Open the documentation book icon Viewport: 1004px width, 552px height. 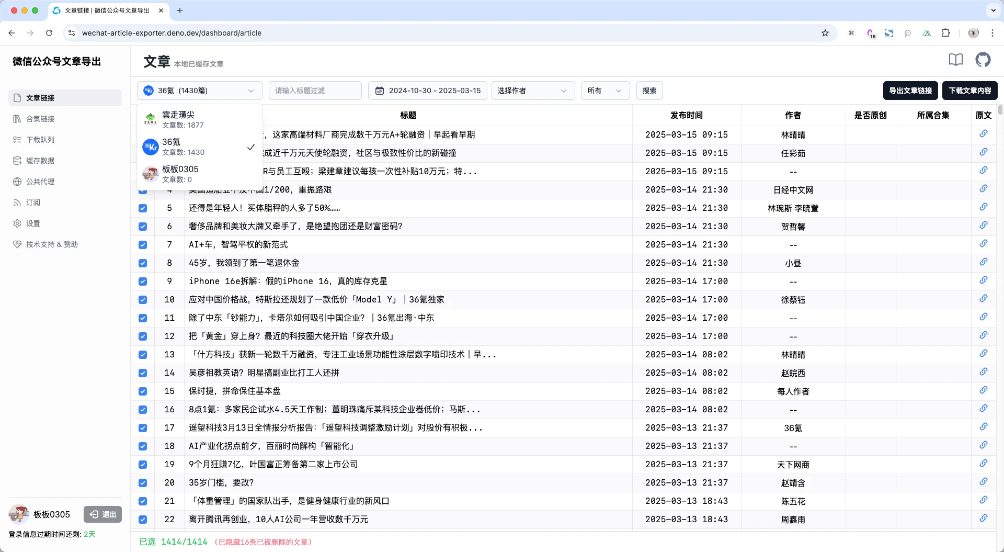pyautogui.click(x=955, y=60)
